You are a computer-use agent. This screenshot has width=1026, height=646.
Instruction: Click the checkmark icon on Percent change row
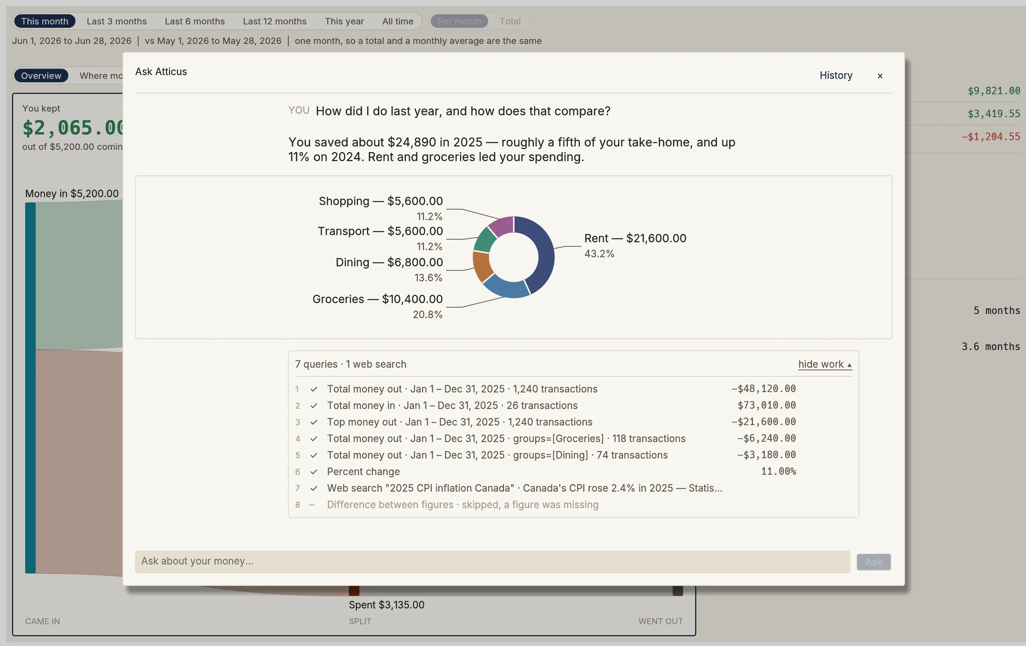click(x=314, y=472)
